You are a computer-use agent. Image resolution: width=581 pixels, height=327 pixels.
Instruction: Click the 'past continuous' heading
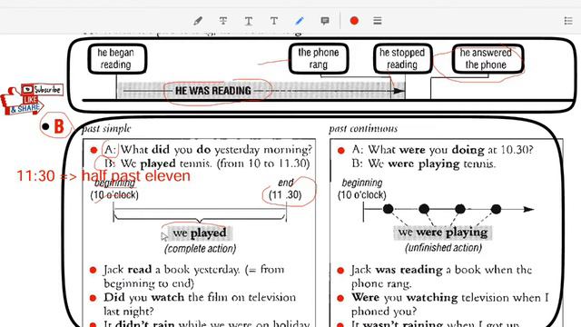click(x=363, y=129)
